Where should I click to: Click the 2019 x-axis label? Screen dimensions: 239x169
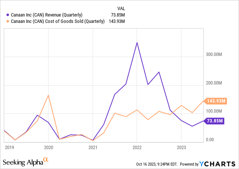[x=9, y=148]
